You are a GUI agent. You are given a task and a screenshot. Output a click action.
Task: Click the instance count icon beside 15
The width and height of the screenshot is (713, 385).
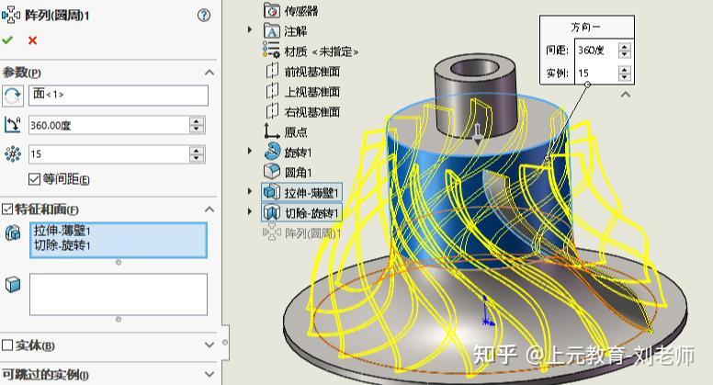coord(13,154)
